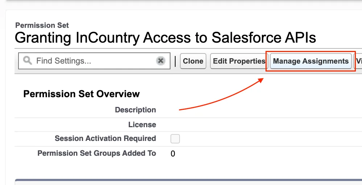Click the Permission Set Groups Added To label
Image resolution: width=362 pixels, height=185 pixels.
(96, 153)
